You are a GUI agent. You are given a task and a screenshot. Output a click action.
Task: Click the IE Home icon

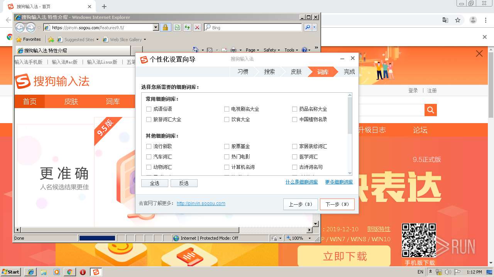tap(195, 50)
